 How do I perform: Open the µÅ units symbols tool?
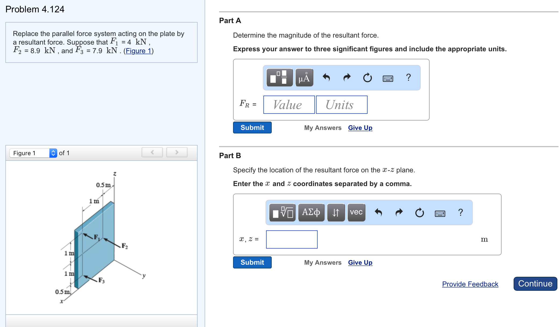(304, 78)
